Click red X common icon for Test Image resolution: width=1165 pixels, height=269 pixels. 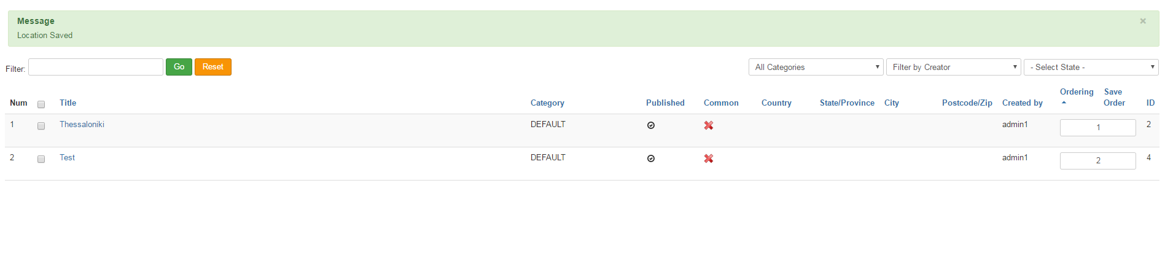coord(709,158)
